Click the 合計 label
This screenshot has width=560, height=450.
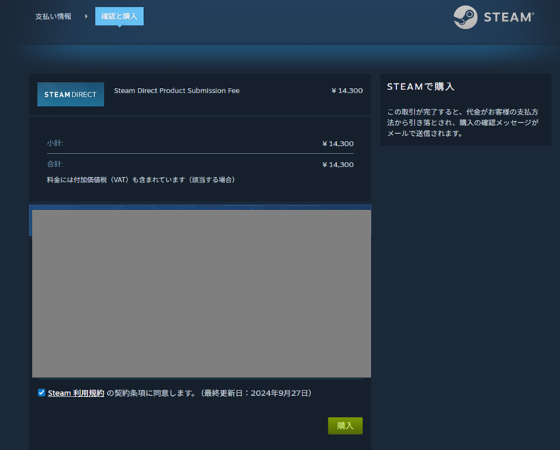point(55,164)
